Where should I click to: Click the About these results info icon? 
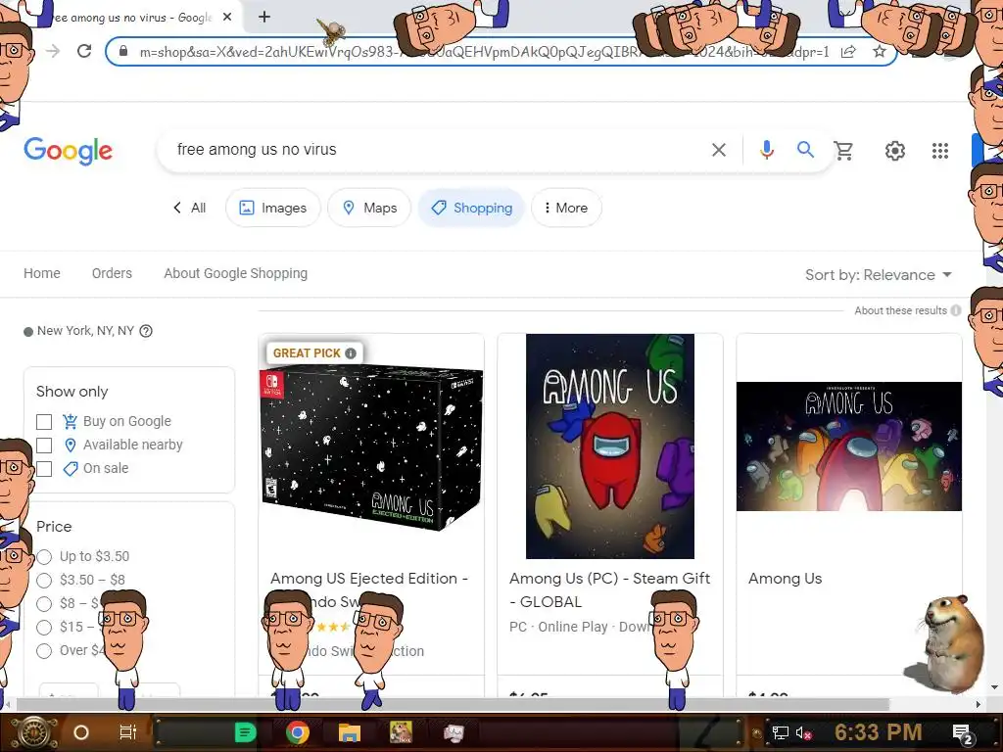click(x=956, y=310)
